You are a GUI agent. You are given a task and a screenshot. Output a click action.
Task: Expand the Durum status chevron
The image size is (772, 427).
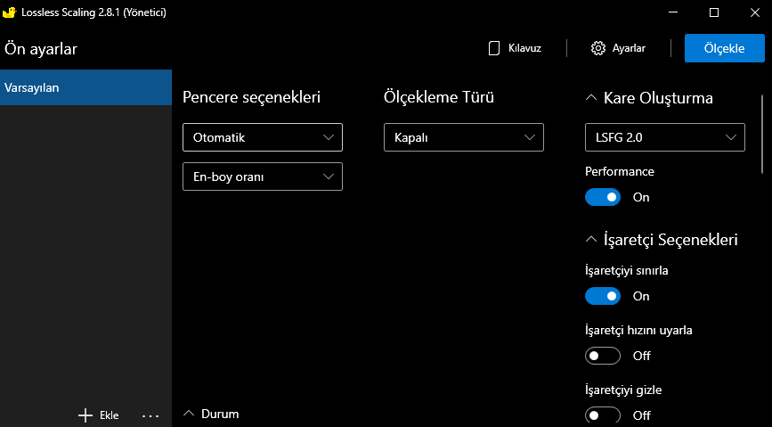point(189,414)
